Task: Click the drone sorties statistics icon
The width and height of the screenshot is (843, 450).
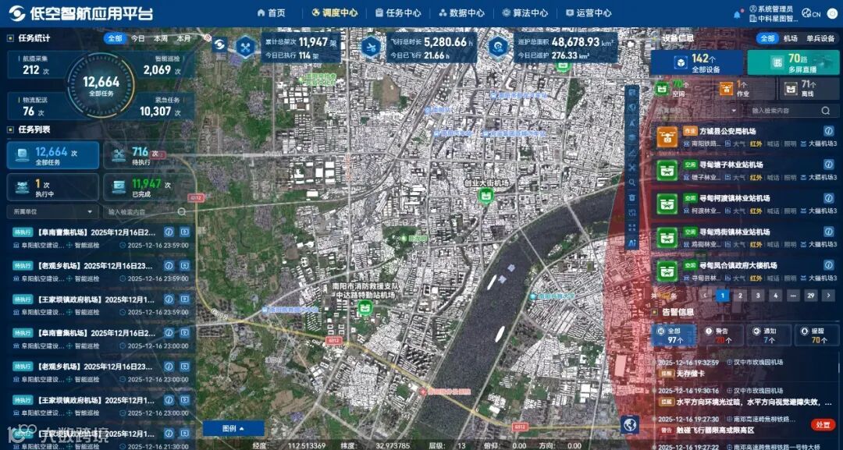Action: pos(246,47)
